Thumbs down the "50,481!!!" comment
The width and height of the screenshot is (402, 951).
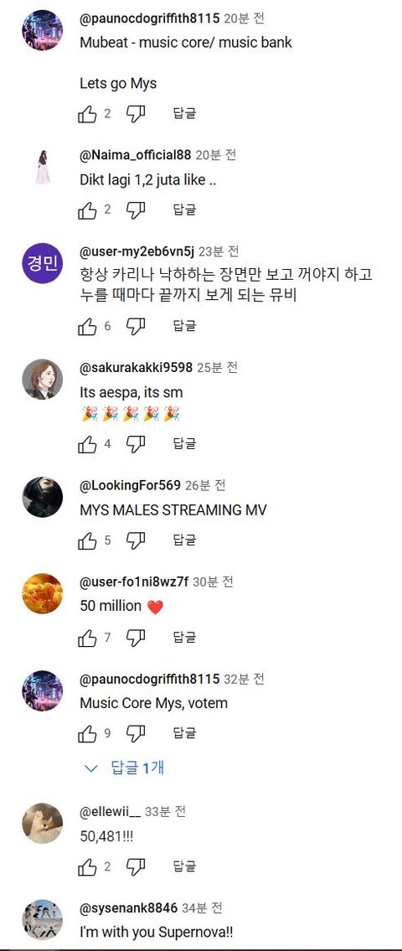pyautogui.click(x=136, y=867)
